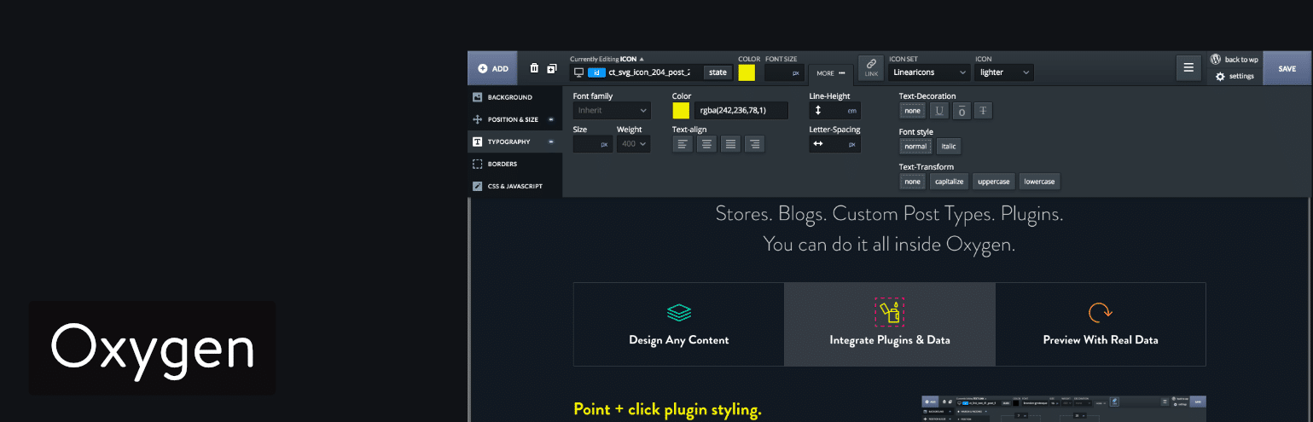Switch to the Borders tab
The width and height of the screenshot is (1313, 422).
pos(503,164)
